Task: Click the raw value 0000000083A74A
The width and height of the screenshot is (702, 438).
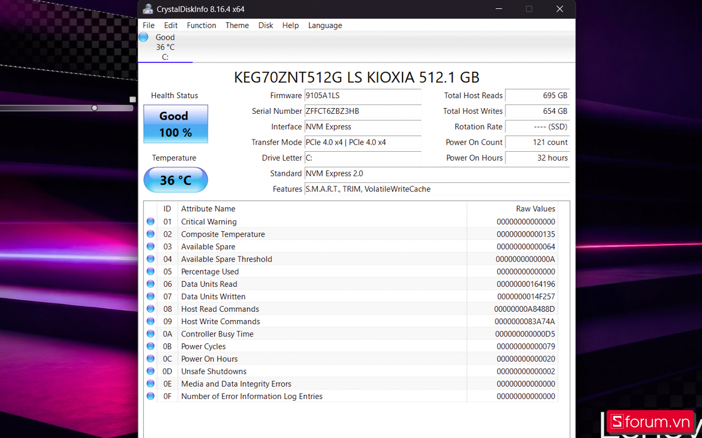Action: tap(525, 321)
